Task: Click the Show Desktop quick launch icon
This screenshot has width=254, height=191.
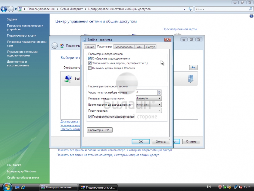Action: 17,187
